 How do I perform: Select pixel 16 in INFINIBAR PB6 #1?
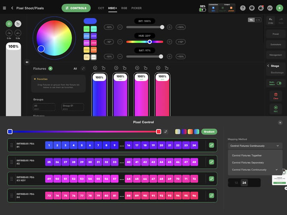tap(129, 145)
